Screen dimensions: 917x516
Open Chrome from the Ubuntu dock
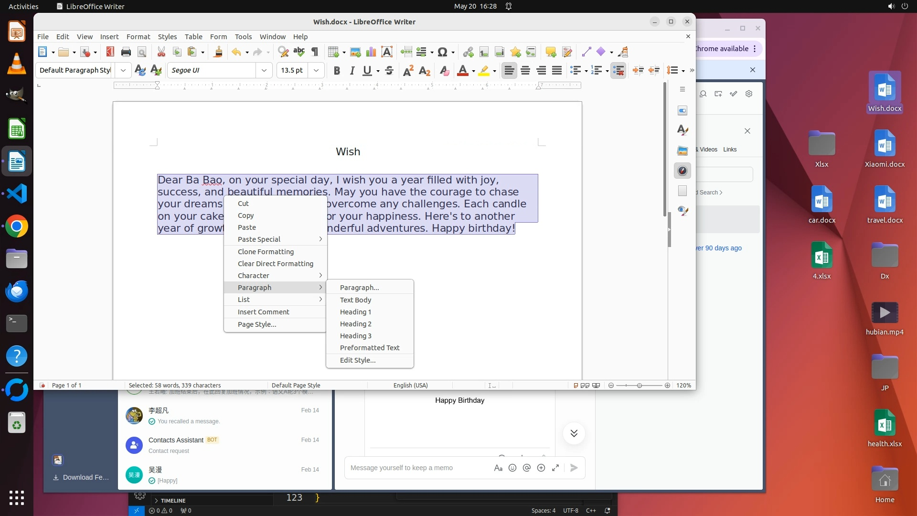tap(17, 226)
